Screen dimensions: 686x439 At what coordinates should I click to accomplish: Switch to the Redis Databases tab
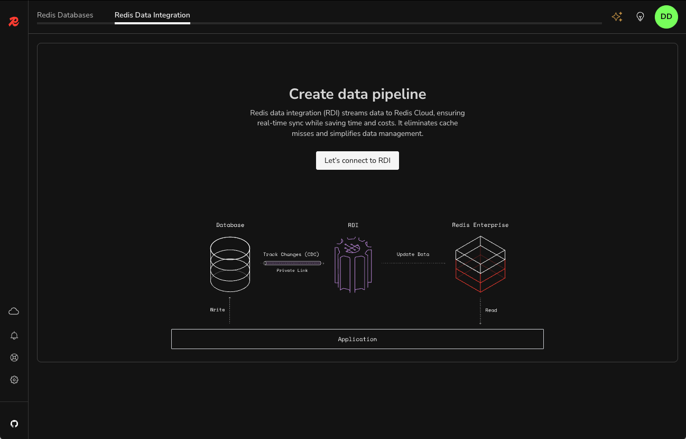click(65, 15)
